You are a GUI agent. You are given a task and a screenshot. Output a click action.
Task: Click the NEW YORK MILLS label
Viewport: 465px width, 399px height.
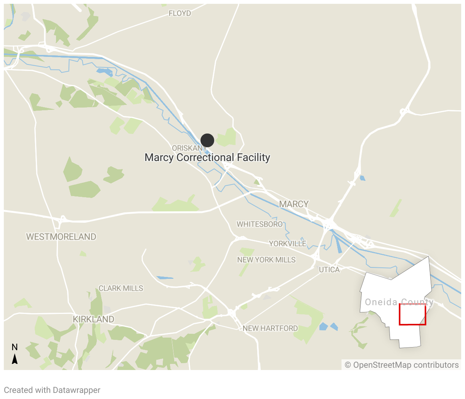(266, 260)
